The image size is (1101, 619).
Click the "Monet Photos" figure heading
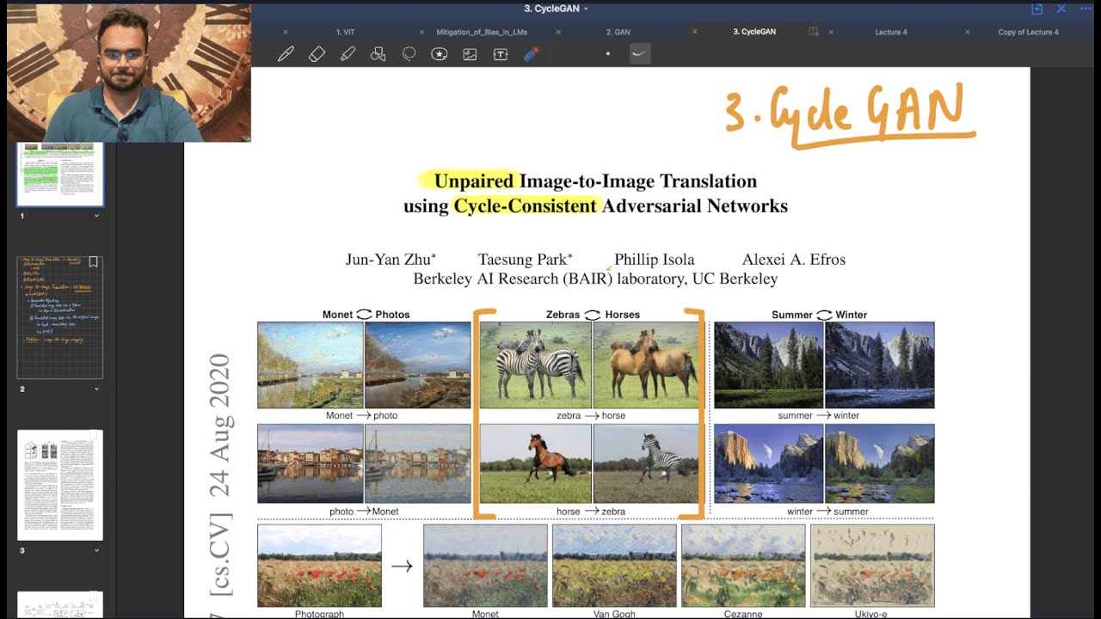(366, 315)
